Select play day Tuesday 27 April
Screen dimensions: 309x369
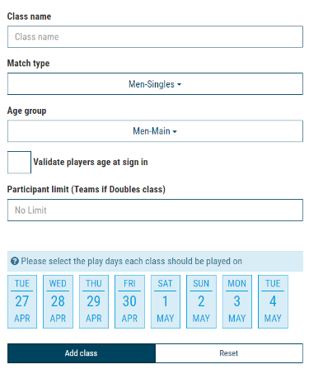(x=22, y=301)
